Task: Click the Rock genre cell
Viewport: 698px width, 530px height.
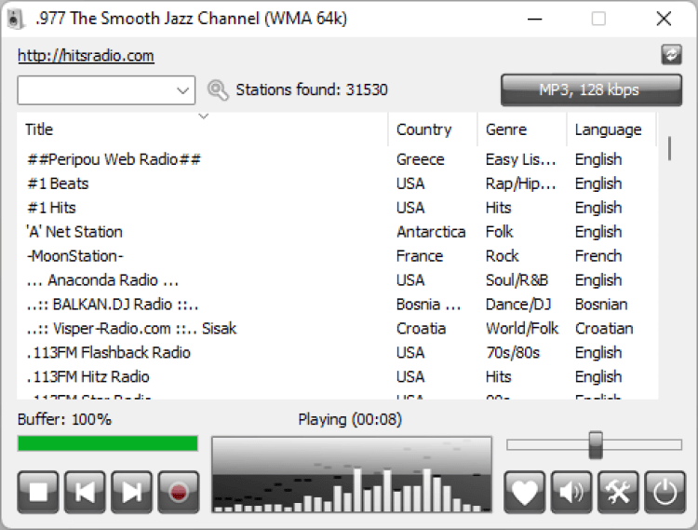Action: click(503, 256)
